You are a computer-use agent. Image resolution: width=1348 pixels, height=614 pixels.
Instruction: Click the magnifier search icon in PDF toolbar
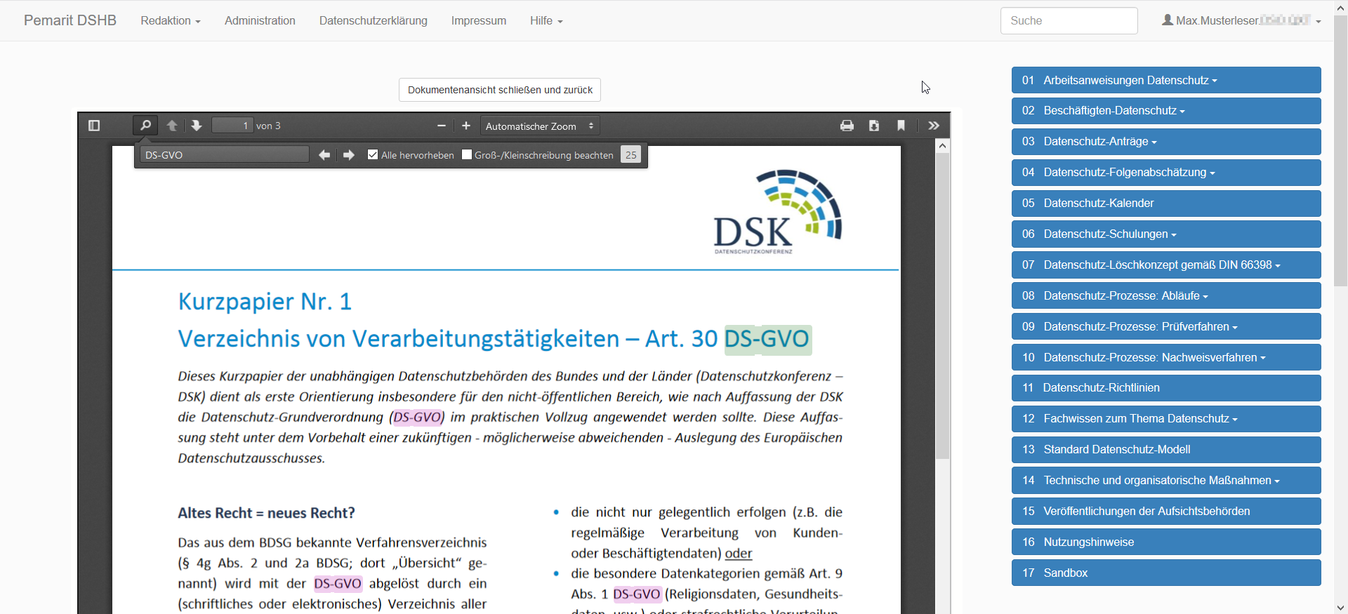(x=145, y=126)
